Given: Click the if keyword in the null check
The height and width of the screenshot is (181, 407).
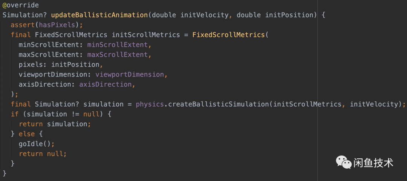Looking at the screenshot, I should (15, 114).
